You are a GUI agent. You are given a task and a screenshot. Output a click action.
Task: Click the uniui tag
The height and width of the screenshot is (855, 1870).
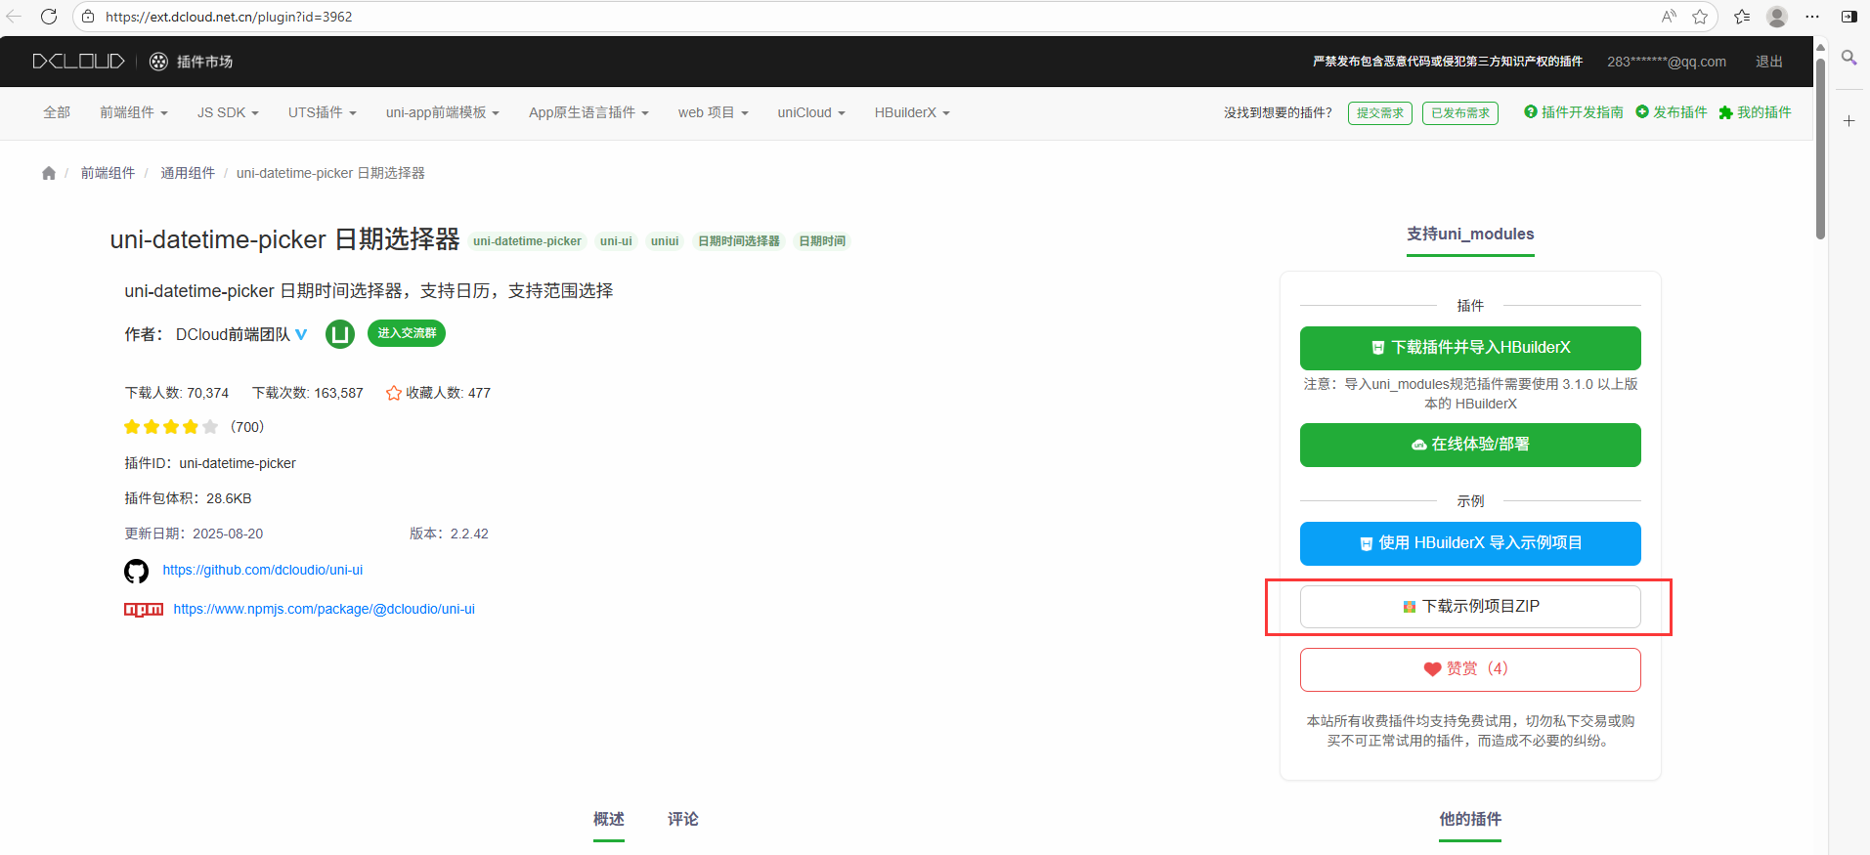point(665,241)
